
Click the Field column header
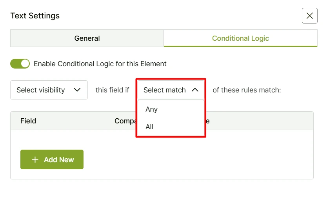pyautogui.click(x=28, y=121)
